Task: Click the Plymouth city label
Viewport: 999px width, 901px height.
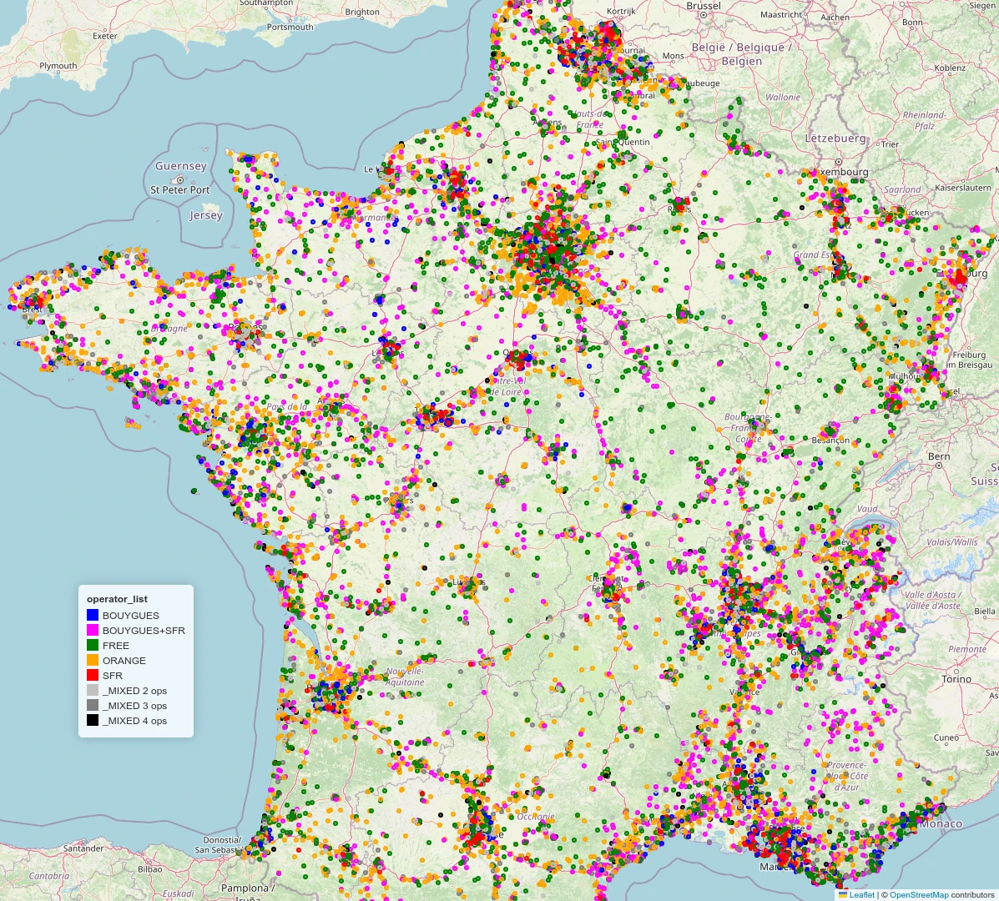Action: click(58, 66)
